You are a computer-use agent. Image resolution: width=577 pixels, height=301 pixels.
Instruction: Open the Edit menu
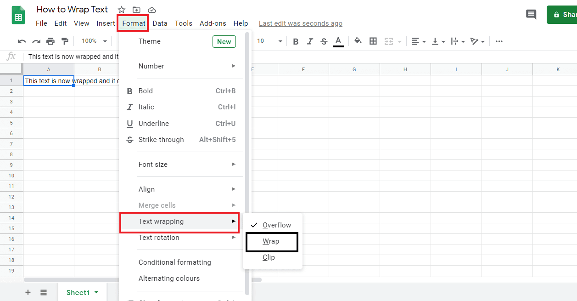click(x=61, y=23)
